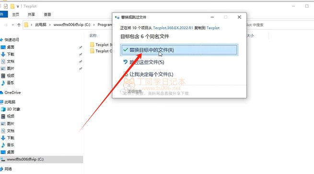Expand chevron after 此电脑 in breadcrumb
Viewport: 314px width, 174px height.
(50, 25)
